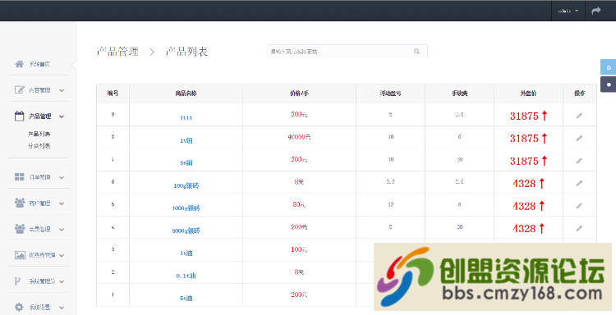Expand the 订单管理 chevron
The height and width of the screenshot is (315, 616).
click(x=62, y=177)
